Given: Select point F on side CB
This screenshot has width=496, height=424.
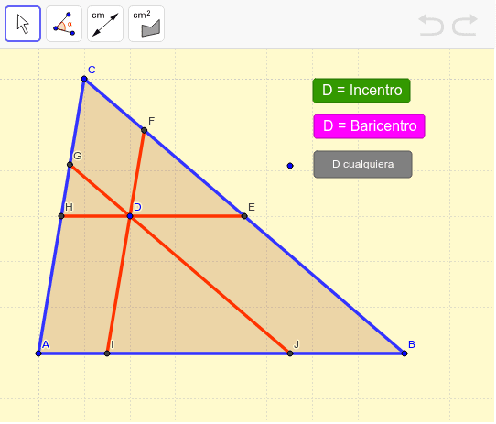Looking at the screenshot, I should tap(145, 130).
